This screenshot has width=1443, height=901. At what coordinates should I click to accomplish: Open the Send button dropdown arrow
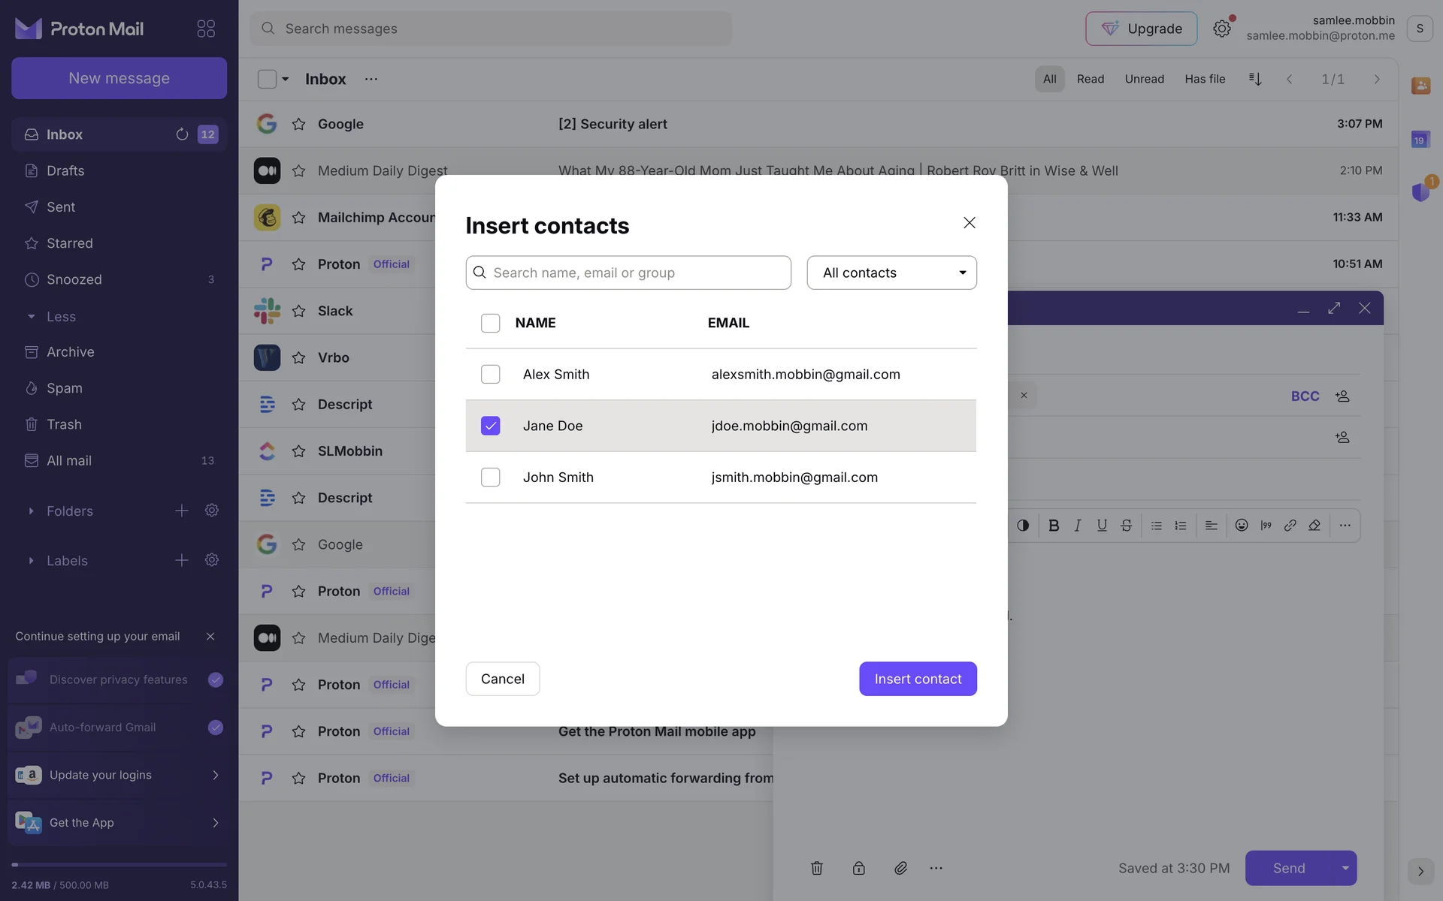(1345, 868)
